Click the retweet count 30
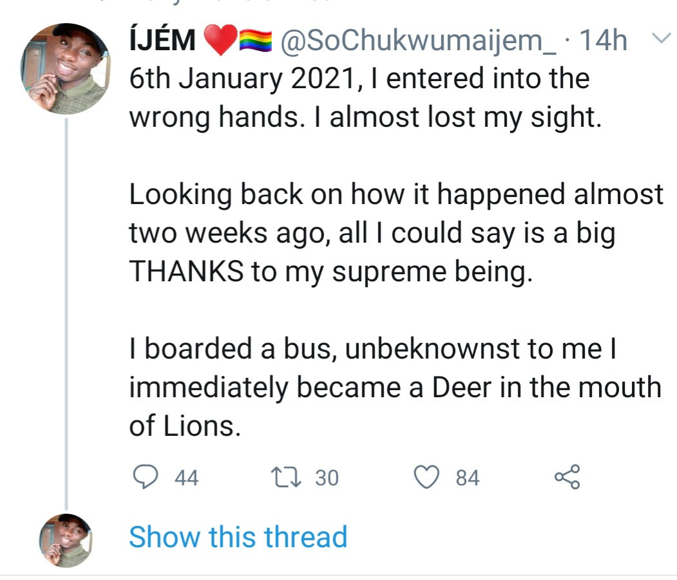This screenshot has height=580, width=677. click(x=327, y=478)
